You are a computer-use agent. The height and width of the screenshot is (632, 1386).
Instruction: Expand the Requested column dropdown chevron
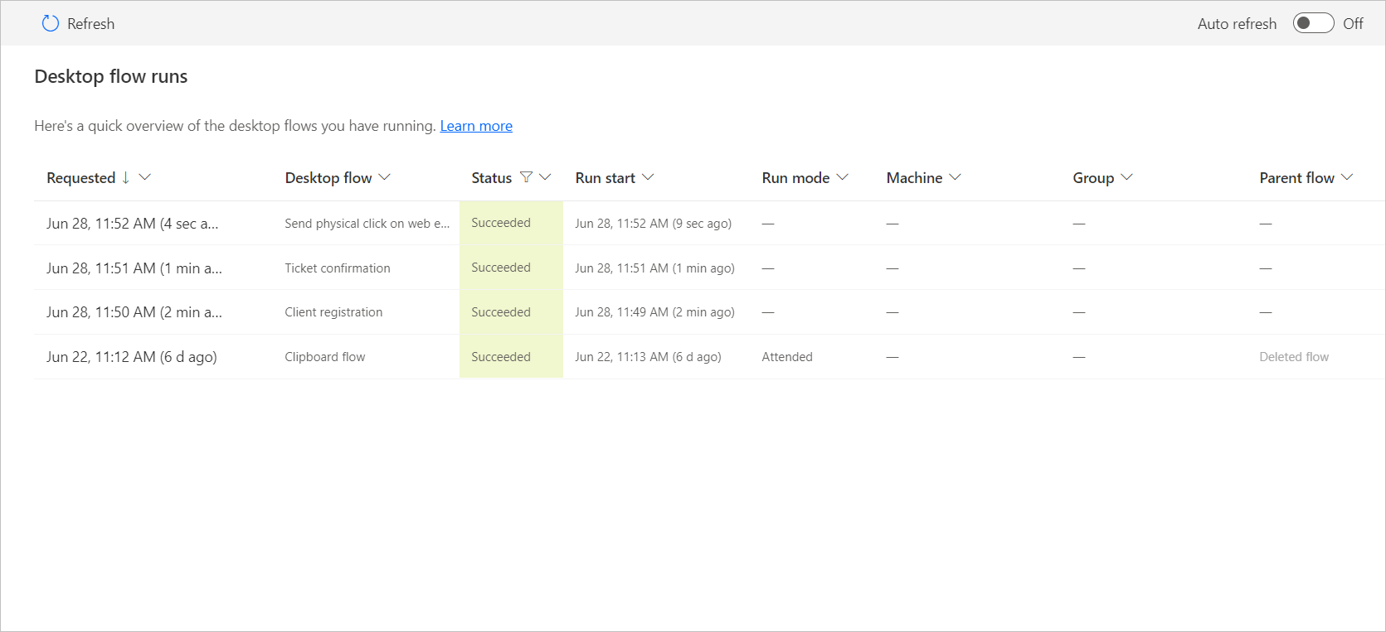coord(145,177)
